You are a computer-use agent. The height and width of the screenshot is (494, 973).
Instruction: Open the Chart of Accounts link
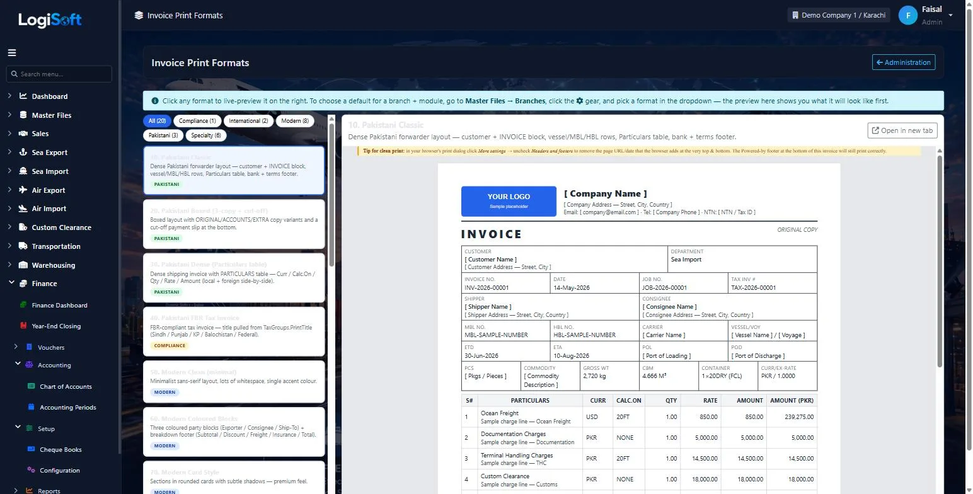click(x=66, y=386)
